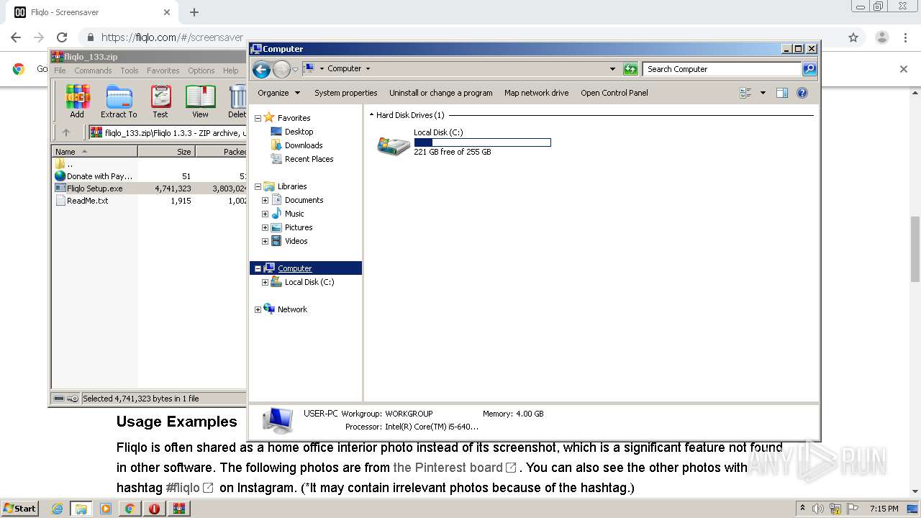
Task: Click Explorer Forward arrow button
Action: pos(281,69)
